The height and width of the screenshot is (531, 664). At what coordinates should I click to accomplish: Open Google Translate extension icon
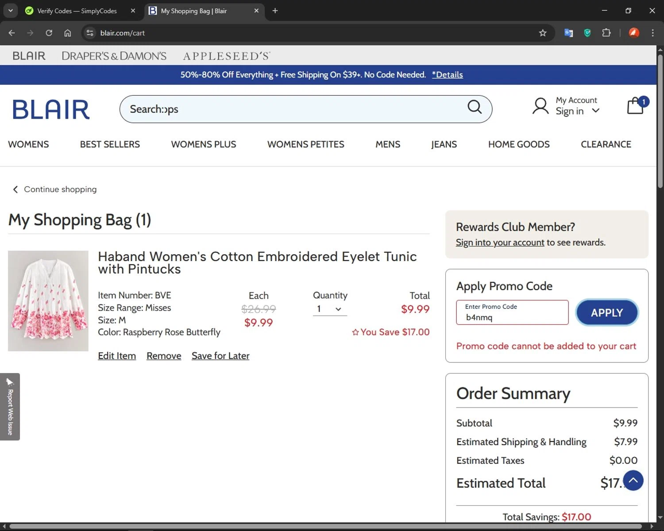[x=569, y=33]
